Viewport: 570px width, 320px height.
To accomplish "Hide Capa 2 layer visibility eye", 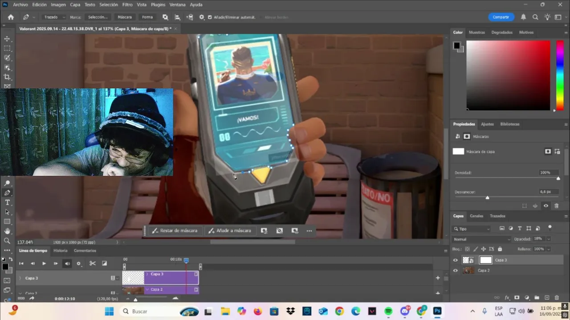I will pos(455,270).
